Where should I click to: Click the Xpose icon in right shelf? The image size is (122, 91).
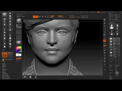tap(105, 70)
